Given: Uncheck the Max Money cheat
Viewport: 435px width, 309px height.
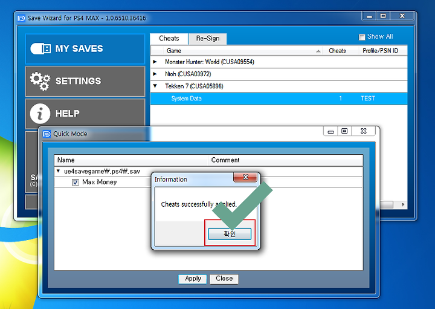Looking at the screenshot, I should 75,183.
